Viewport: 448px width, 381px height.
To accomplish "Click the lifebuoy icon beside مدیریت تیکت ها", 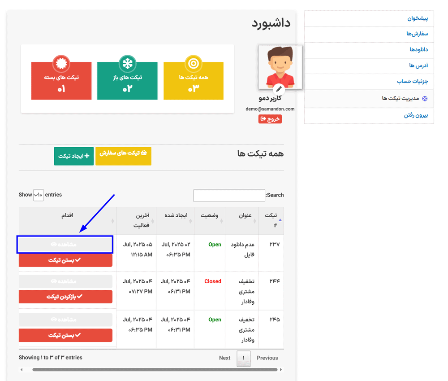I will [x=425, y=98].
